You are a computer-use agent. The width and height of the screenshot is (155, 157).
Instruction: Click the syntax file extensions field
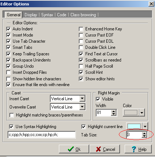(x=42, y=135)
